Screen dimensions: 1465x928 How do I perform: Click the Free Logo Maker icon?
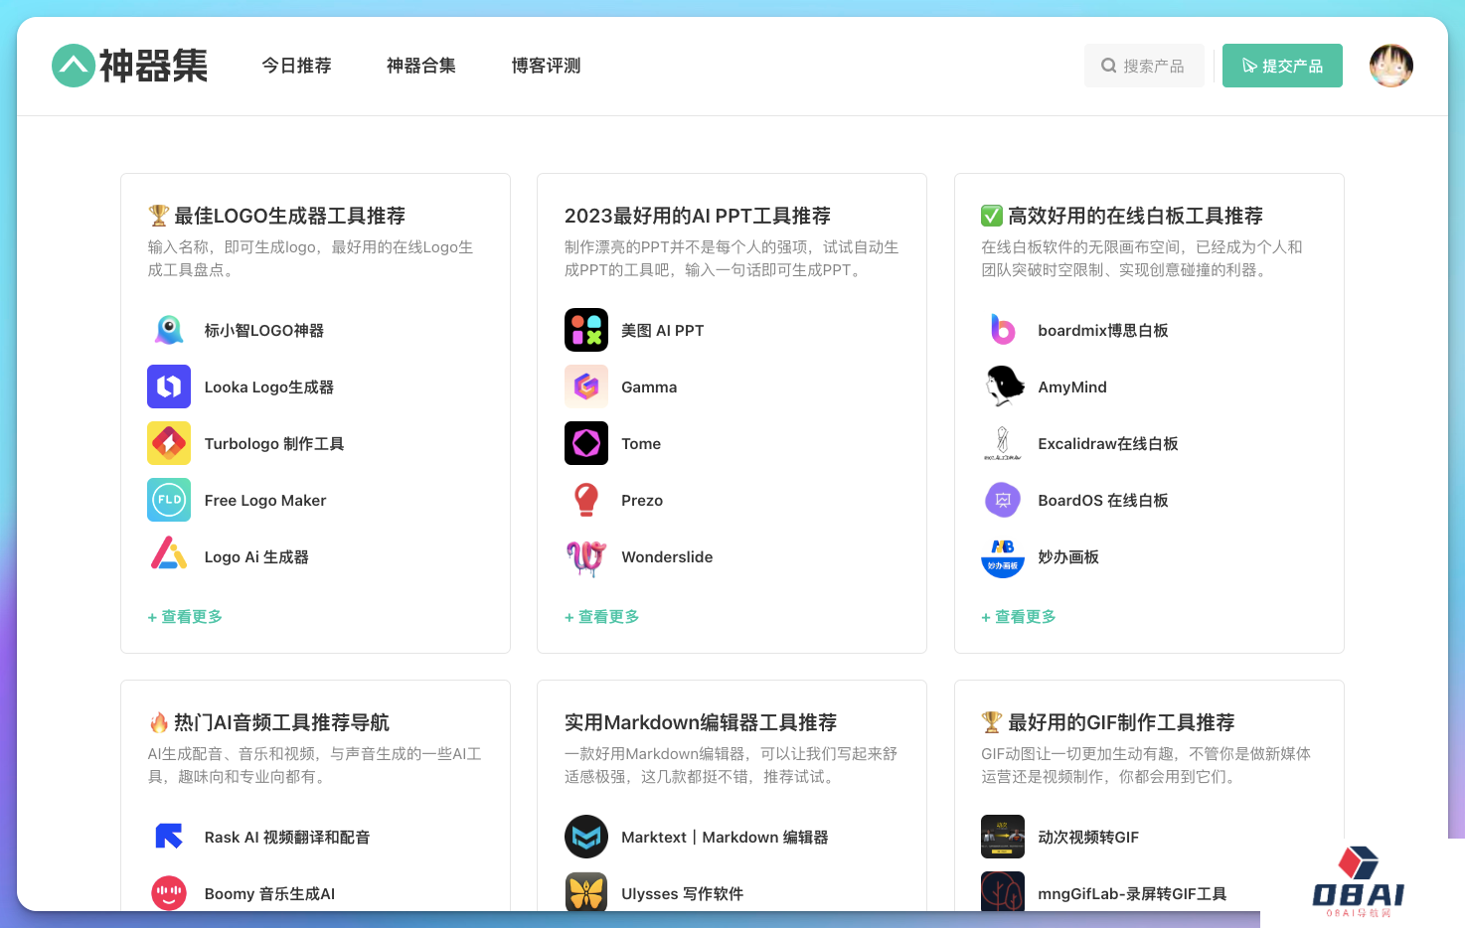tap(169, 500)
